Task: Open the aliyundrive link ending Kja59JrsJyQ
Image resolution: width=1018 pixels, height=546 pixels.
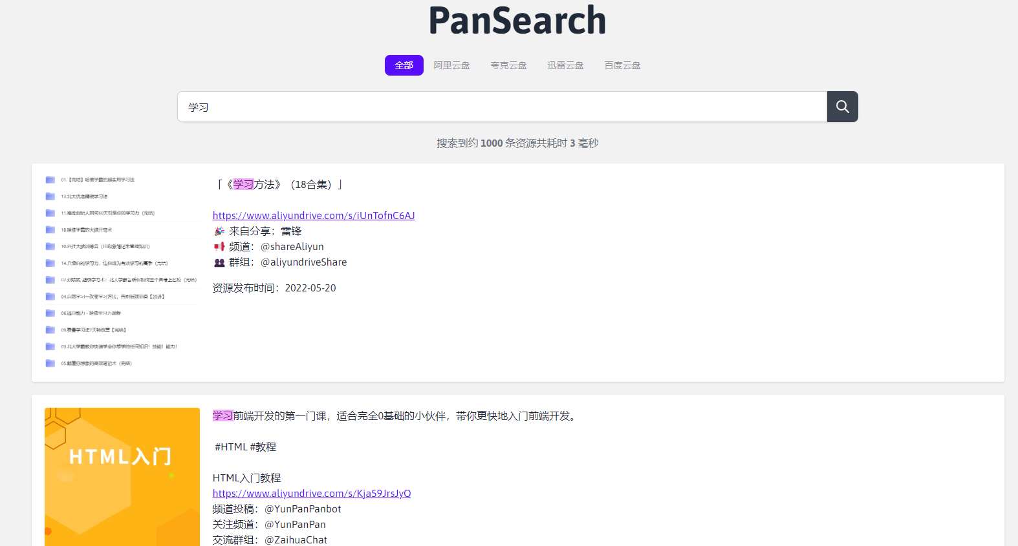Action: tap(312, 494)
